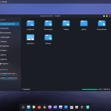
Task: Select plasma in the Places sidebar
Action: pos(9,59)
